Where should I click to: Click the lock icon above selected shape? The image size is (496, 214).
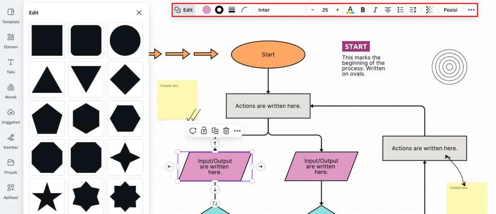(204, 131)
